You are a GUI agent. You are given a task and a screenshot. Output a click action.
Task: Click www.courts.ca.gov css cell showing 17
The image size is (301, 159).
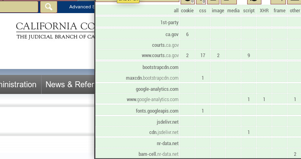203,56
